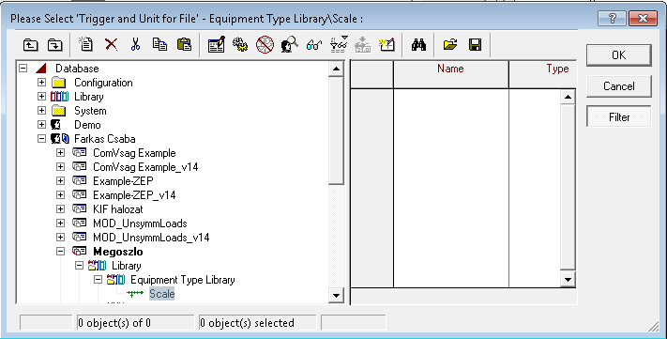Viewport: 667px width, 339px height.
Task: Collapse the Database root node
Action: pyautogui.click(x=23, y=69)
